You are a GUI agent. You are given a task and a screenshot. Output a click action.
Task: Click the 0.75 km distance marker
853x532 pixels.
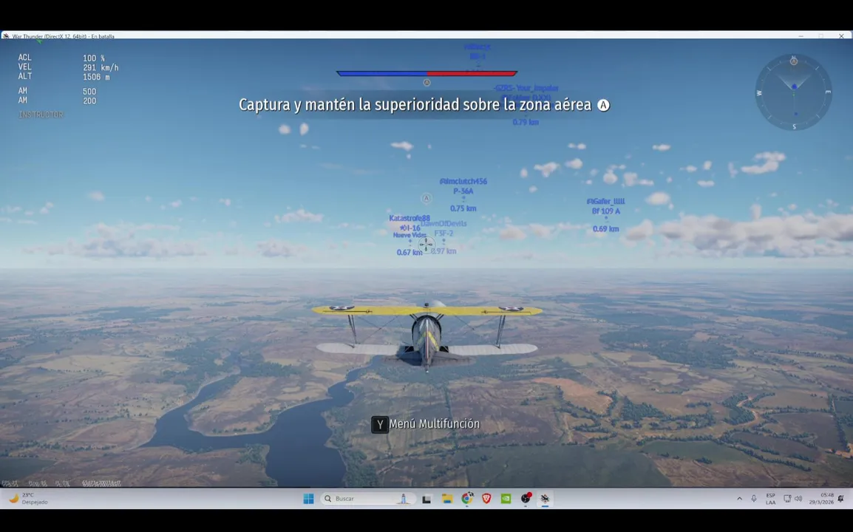(x=463, y=208)
